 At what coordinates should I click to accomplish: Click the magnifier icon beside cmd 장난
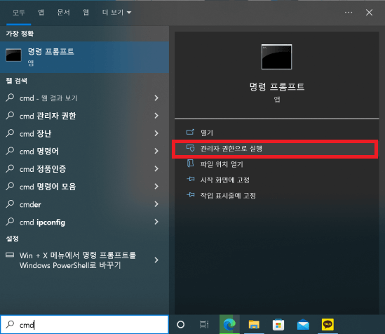10,133
